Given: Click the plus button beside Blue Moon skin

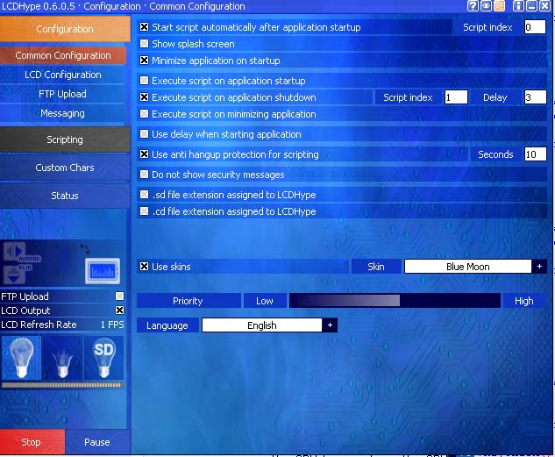Looking at the screenshot, I should click(x=539, y=266).
